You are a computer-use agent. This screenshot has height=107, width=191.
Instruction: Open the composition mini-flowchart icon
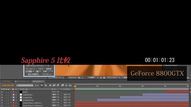(37, 85)
